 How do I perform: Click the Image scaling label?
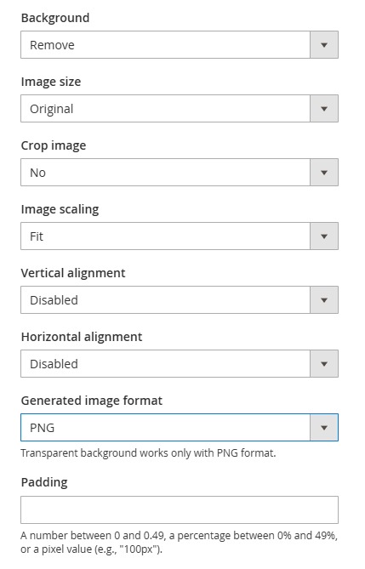60,209
